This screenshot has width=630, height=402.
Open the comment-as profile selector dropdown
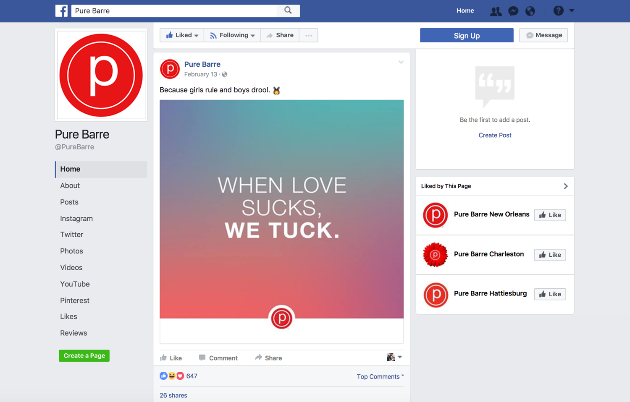pyautogui.click(x=394, y=357)
